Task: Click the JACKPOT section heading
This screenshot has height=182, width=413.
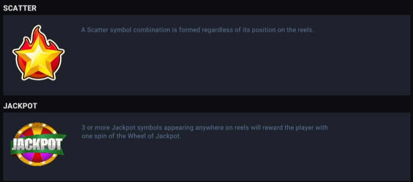Action: click(20, 106)
